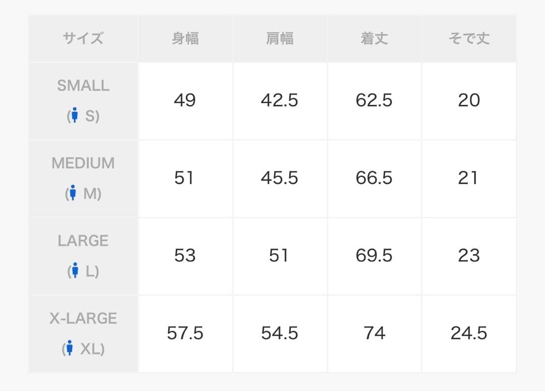Click the X-LARGE length cell 74
Image resolution: width=545 pixels, height=391 pixels.
(x=374, y=333)
